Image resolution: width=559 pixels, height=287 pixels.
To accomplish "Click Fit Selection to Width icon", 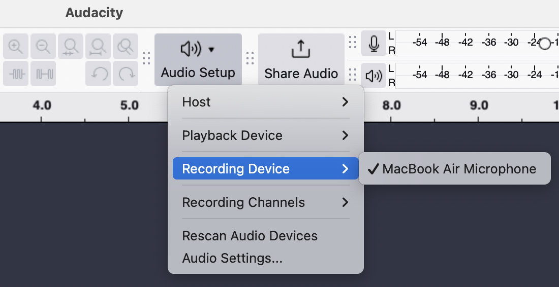I will [x=71, y=46].
